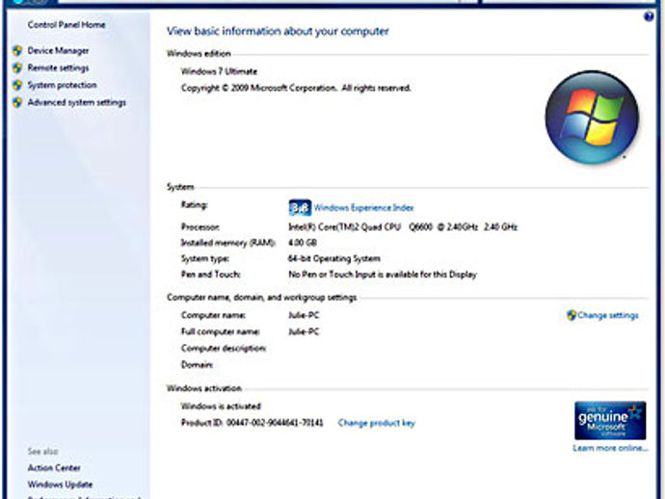This screenshot has height=499, width=665.
Task: Click the Full computer name value Julie-PC
Action: (x=304, y=331)
